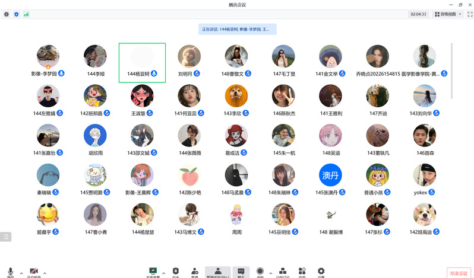Click the red 结束会议 end meeting button
Screen dimensions: 474x278
tap(459, 273)
